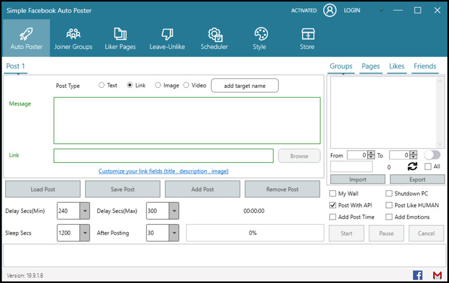
Task: Check the All checkbox
Action: (428, 167)
